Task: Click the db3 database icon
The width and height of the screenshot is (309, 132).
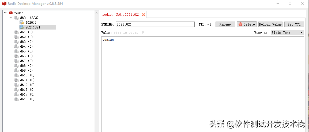Action: coord(16,42)
